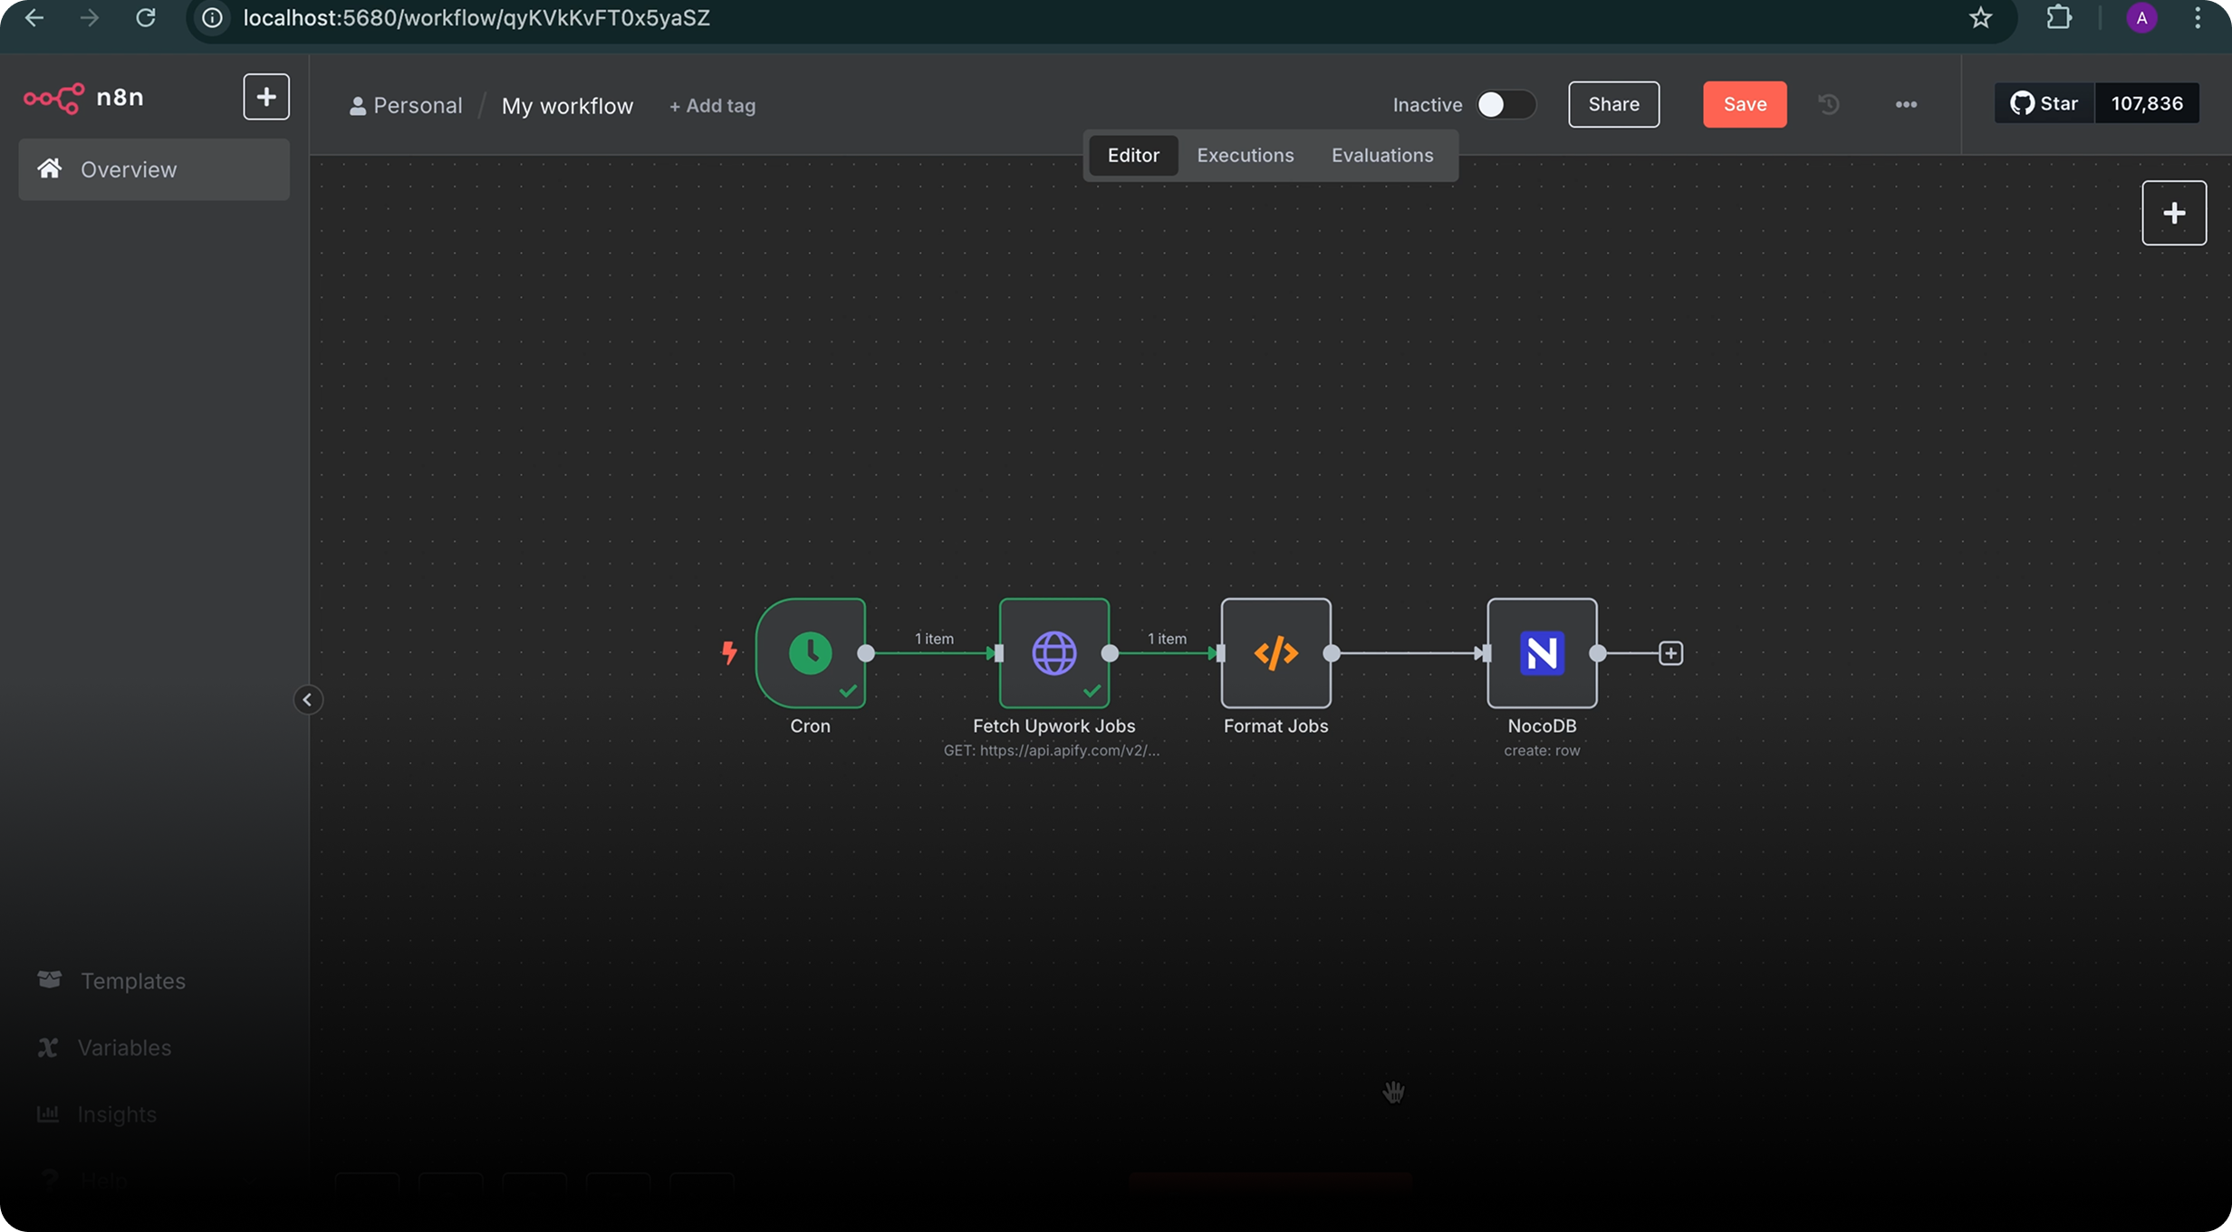2232x1232 pixels.
Task: Click the plus button beside the n8n logo
Action: coord(266,97)
